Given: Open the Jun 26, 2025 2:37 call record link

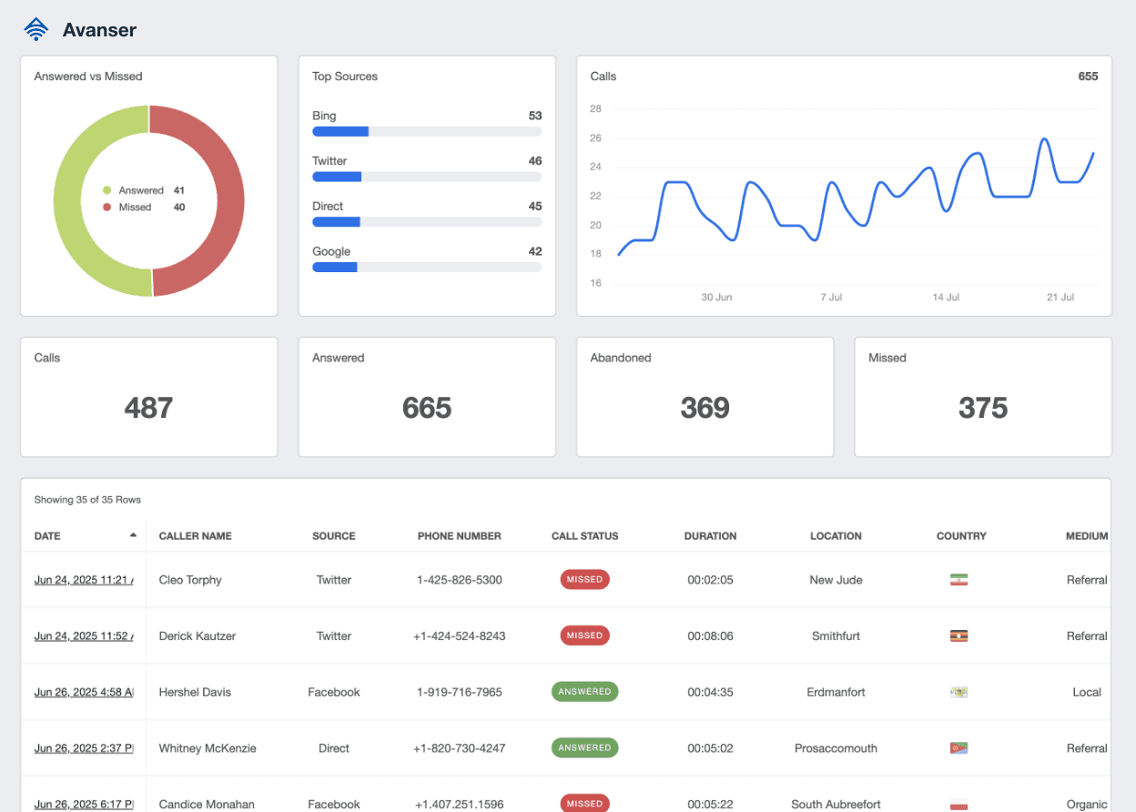Looking at the screenshot, I should (84, 747).
